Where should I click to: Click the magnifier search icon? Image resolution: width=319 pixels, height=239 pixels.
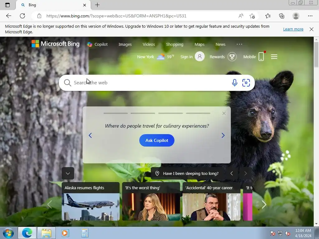(67, 83)
